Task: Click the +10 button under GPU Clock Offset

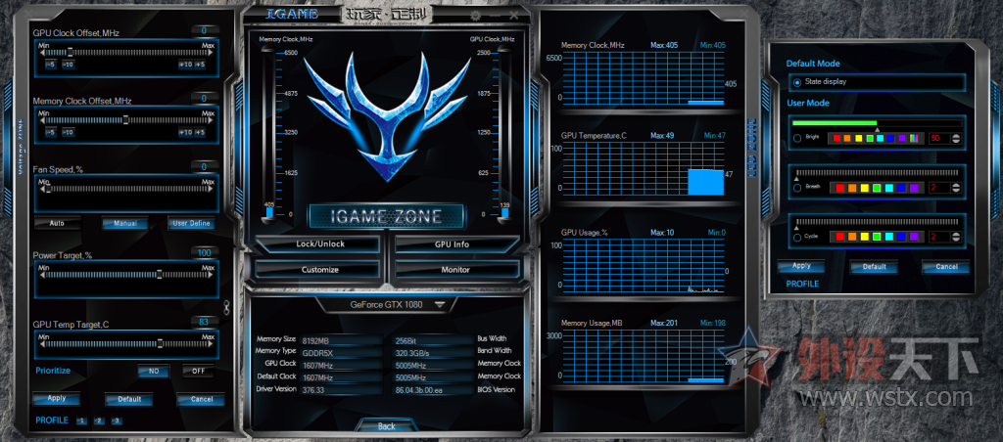Action: point(185,65)
